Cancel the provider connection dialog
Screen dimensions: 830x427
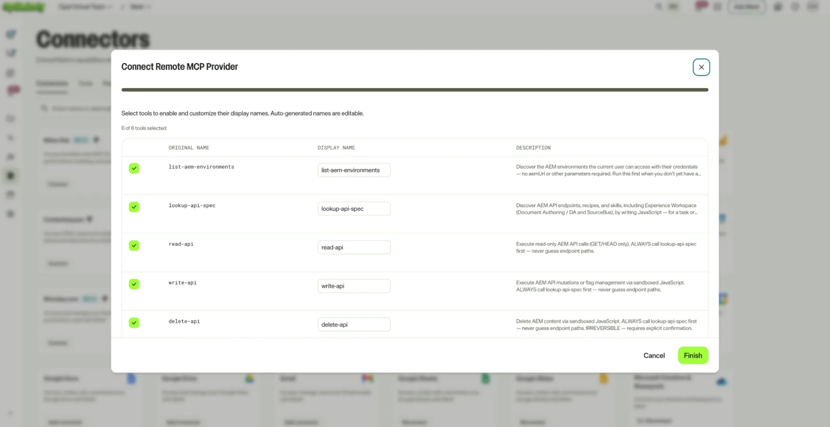[x=654, y=355]
